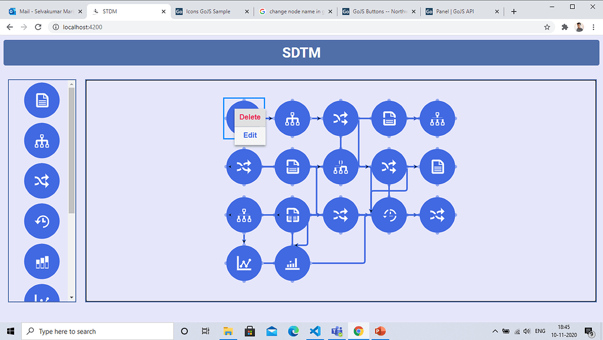
Task: Open a new browser tab with plus button
Action: [513, 12]
